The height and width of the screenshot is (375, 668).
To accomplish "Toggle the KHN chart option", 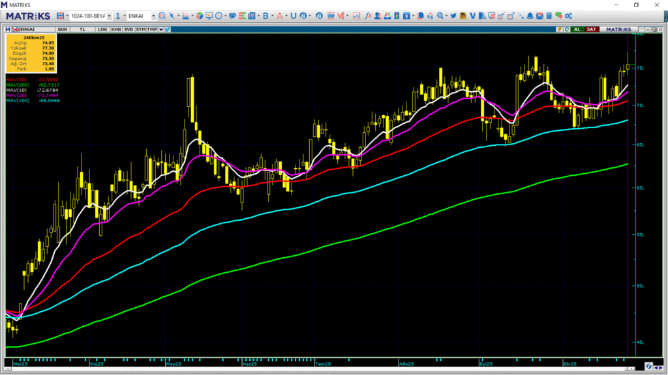I will [115, 29].
